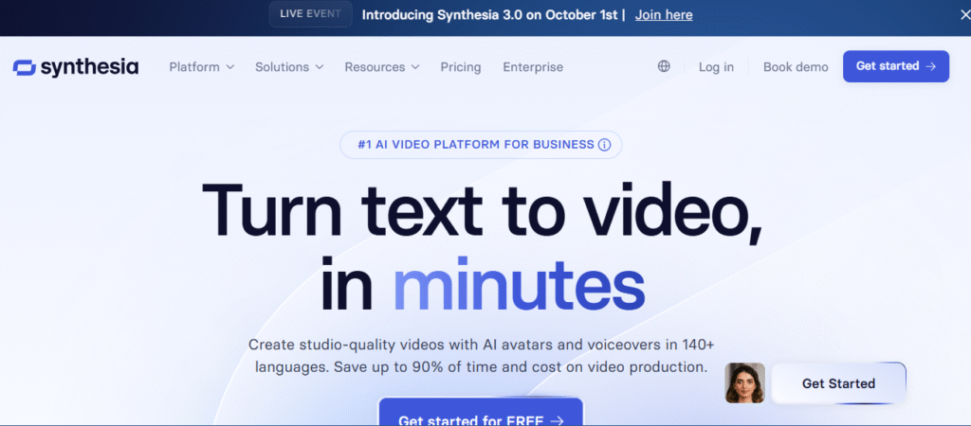The image size is (971, 426).
Task: Click Get started for FREE button
Action: click(481, 412)
